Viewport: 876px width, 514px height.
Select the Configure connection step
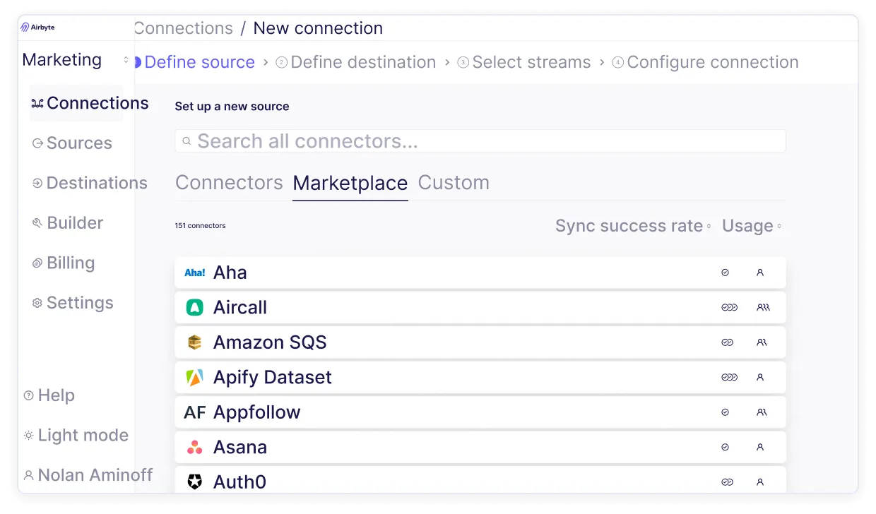(x=705, y=62)
